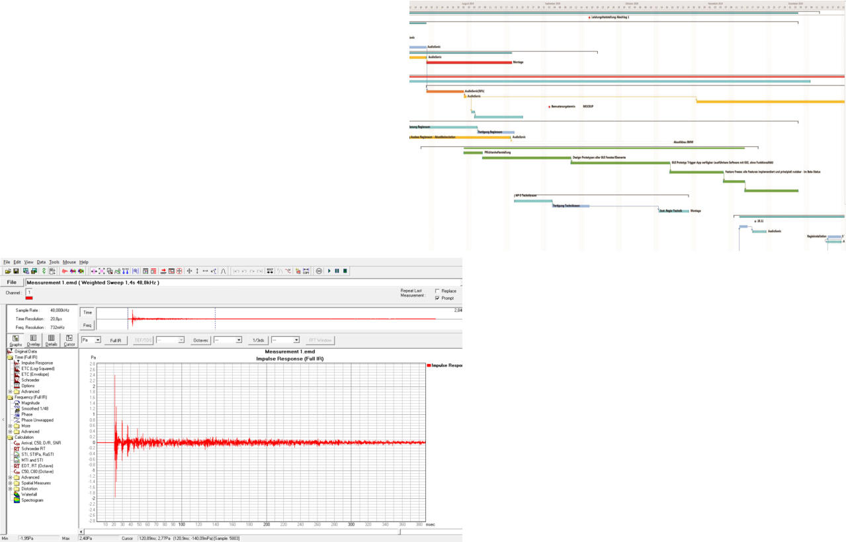Click the Full IR button

tap(115, 340)
